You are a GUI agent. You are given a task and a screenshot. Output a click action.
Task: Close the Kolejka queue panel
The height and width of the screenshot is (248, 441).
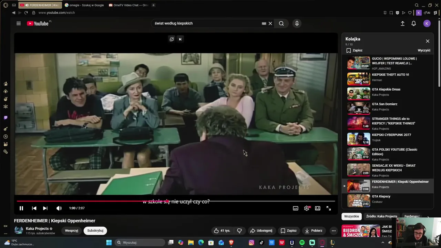(x=428, y=41)
